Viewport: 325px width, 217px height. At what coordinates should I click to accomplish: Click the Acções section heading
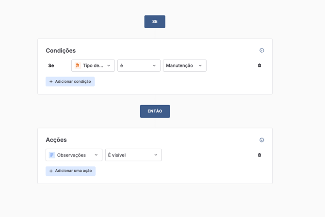point(56,140)
